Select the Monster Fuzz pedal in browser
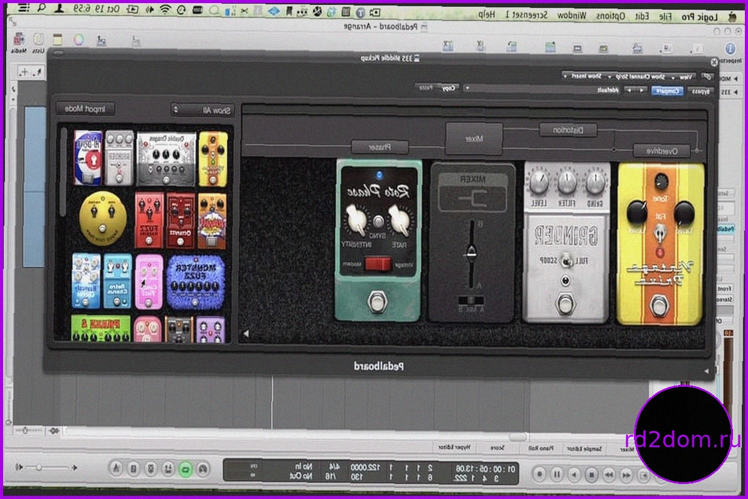 click(x=194, y=281)
